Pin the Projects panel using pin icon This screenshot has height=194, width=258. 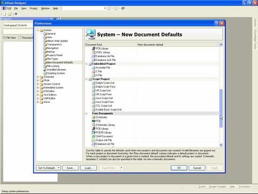(x=55, y=18)
